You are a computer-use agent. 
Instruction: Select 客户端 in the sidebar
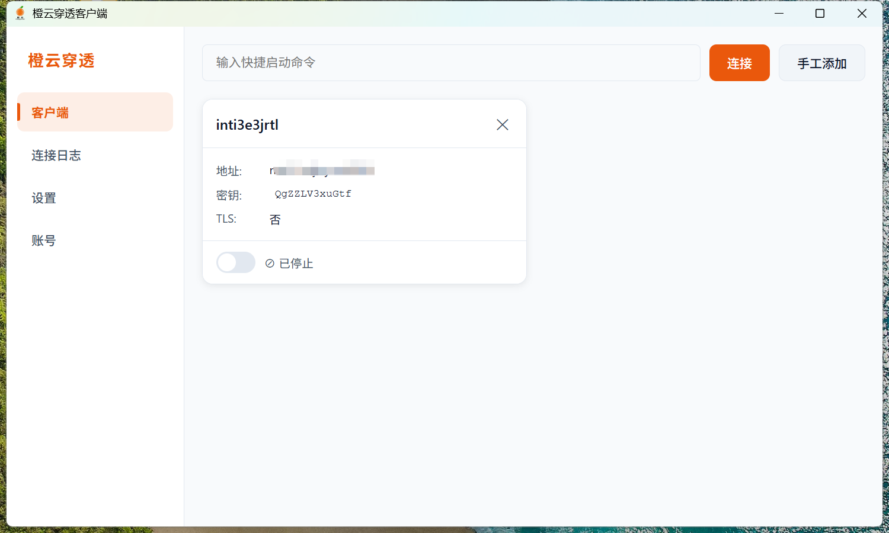tap(49, 112)
